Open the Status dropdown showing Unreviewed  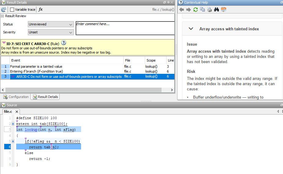[50, 24]
